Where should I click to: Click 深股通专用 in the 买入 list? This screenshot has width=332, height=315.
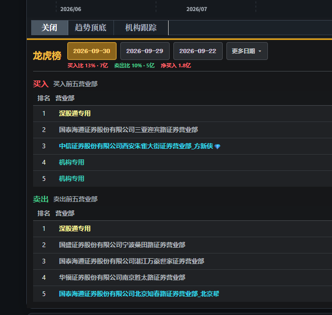(75, 114)
